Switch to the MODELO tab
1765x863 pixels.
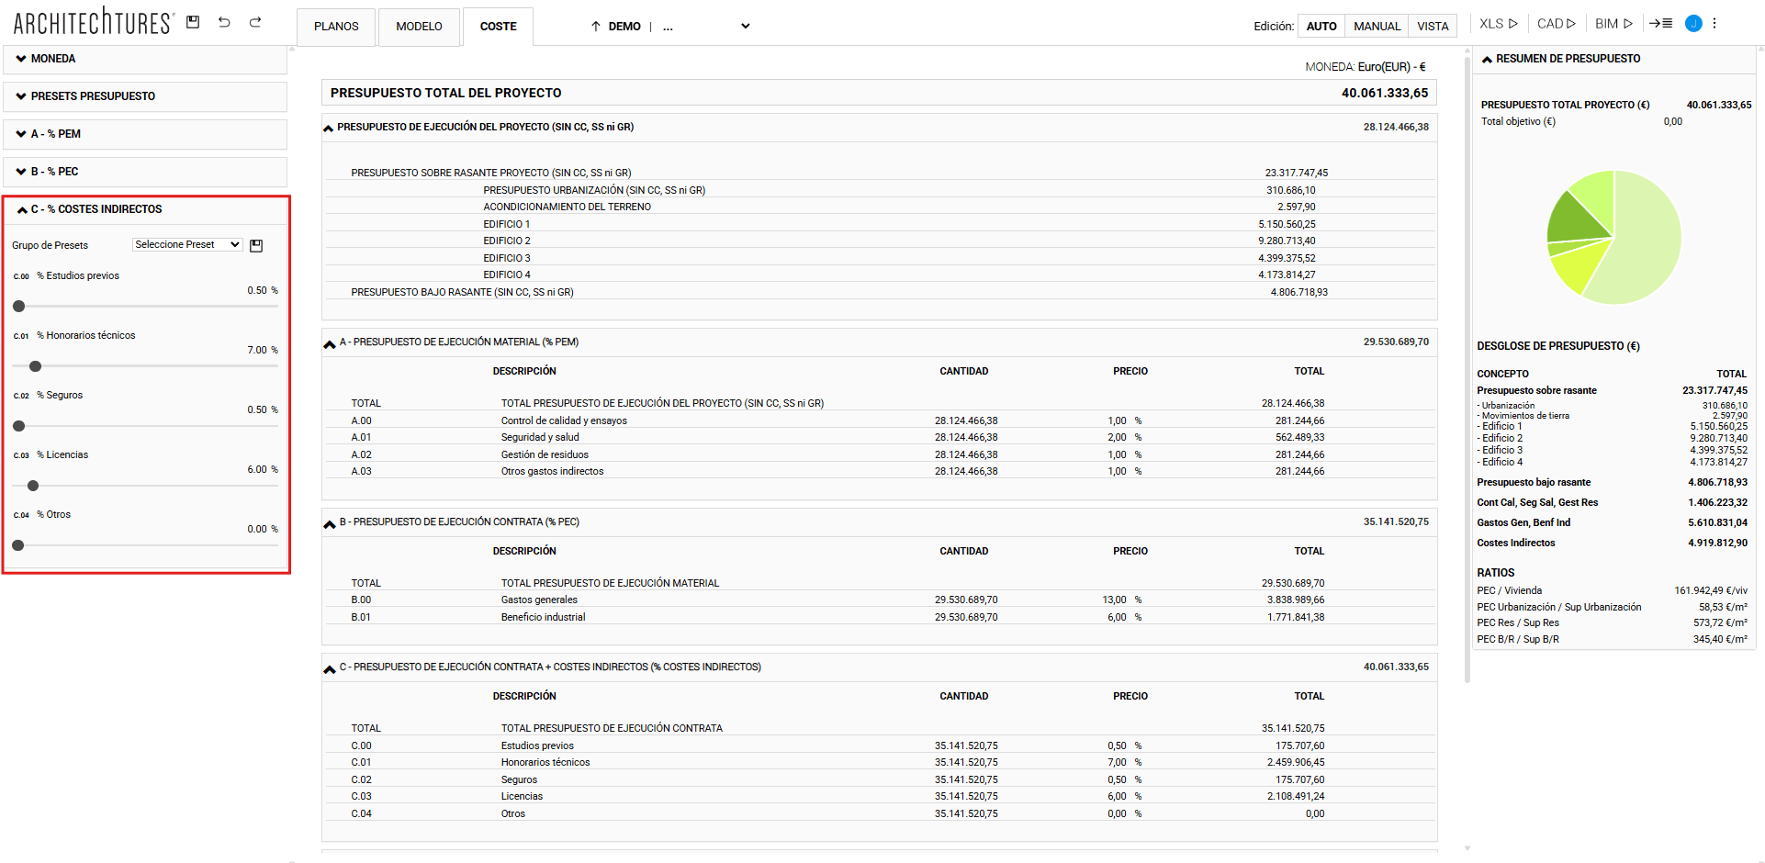419,27
